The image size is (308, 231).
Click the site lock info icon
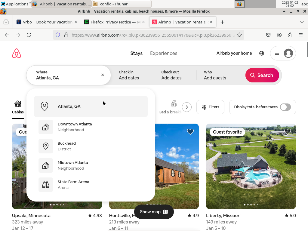click(66, 35)
